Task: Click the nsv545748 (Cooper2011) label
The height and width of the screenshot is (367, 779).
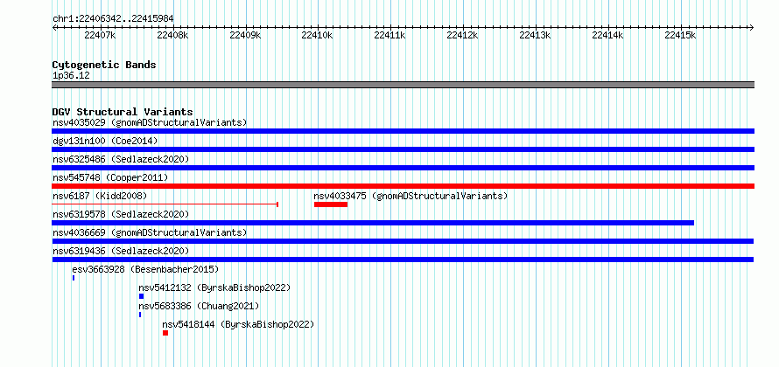Action: 110,177
